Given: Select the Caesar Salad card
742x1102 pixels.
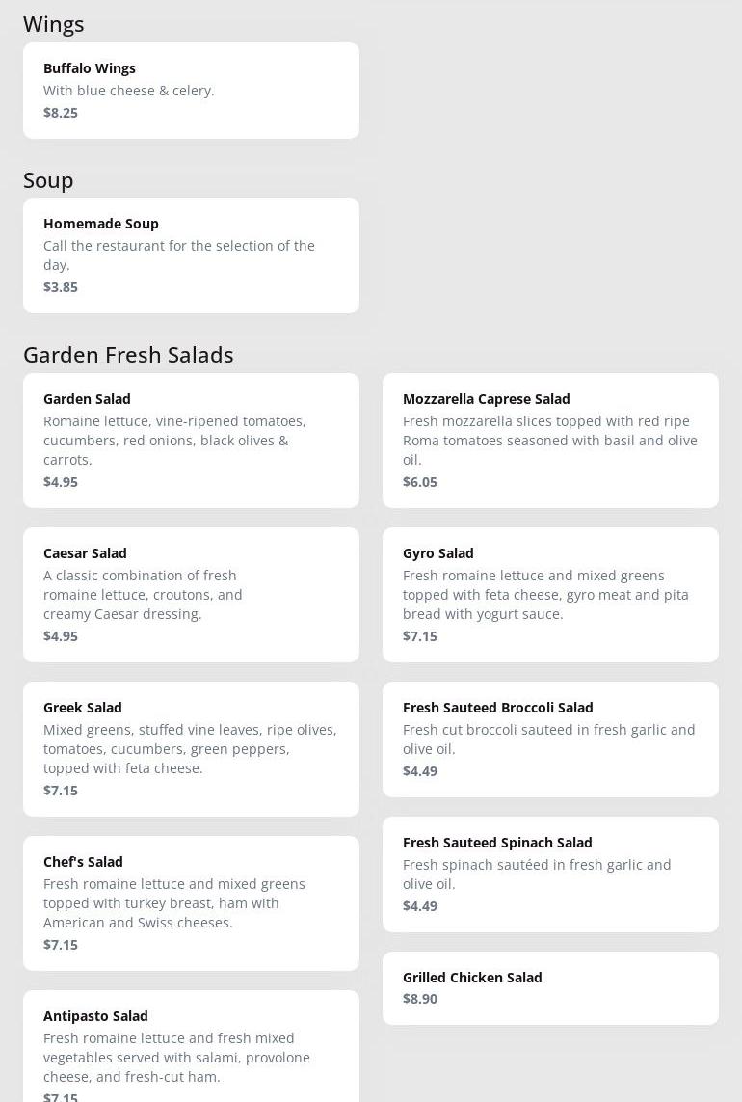Looking at the screenshot, I should (191, 594).
